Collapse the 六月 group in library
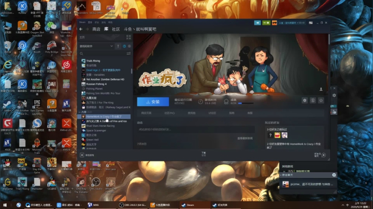The width and height of the screenshot is (373, 209). [x=80, y=112]
